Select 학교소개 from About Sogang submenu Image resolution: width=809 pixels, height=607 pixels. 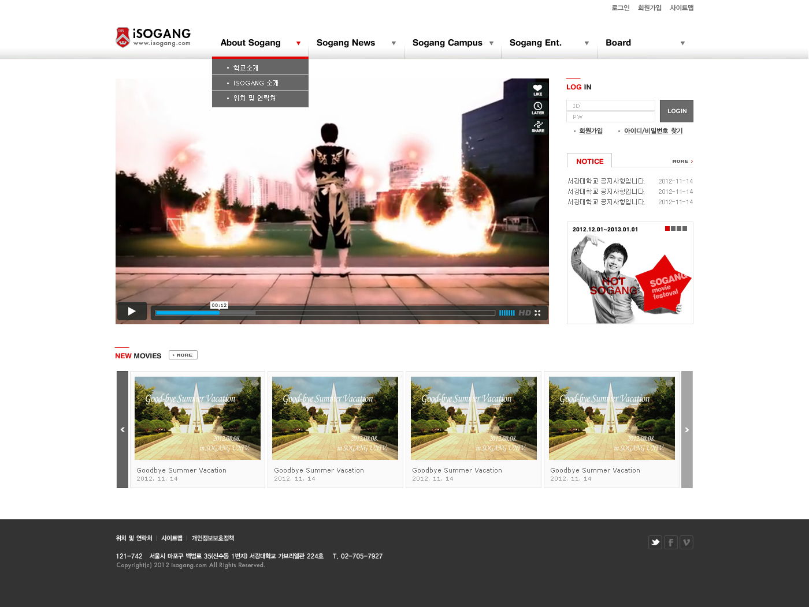[x=246, y=68]
